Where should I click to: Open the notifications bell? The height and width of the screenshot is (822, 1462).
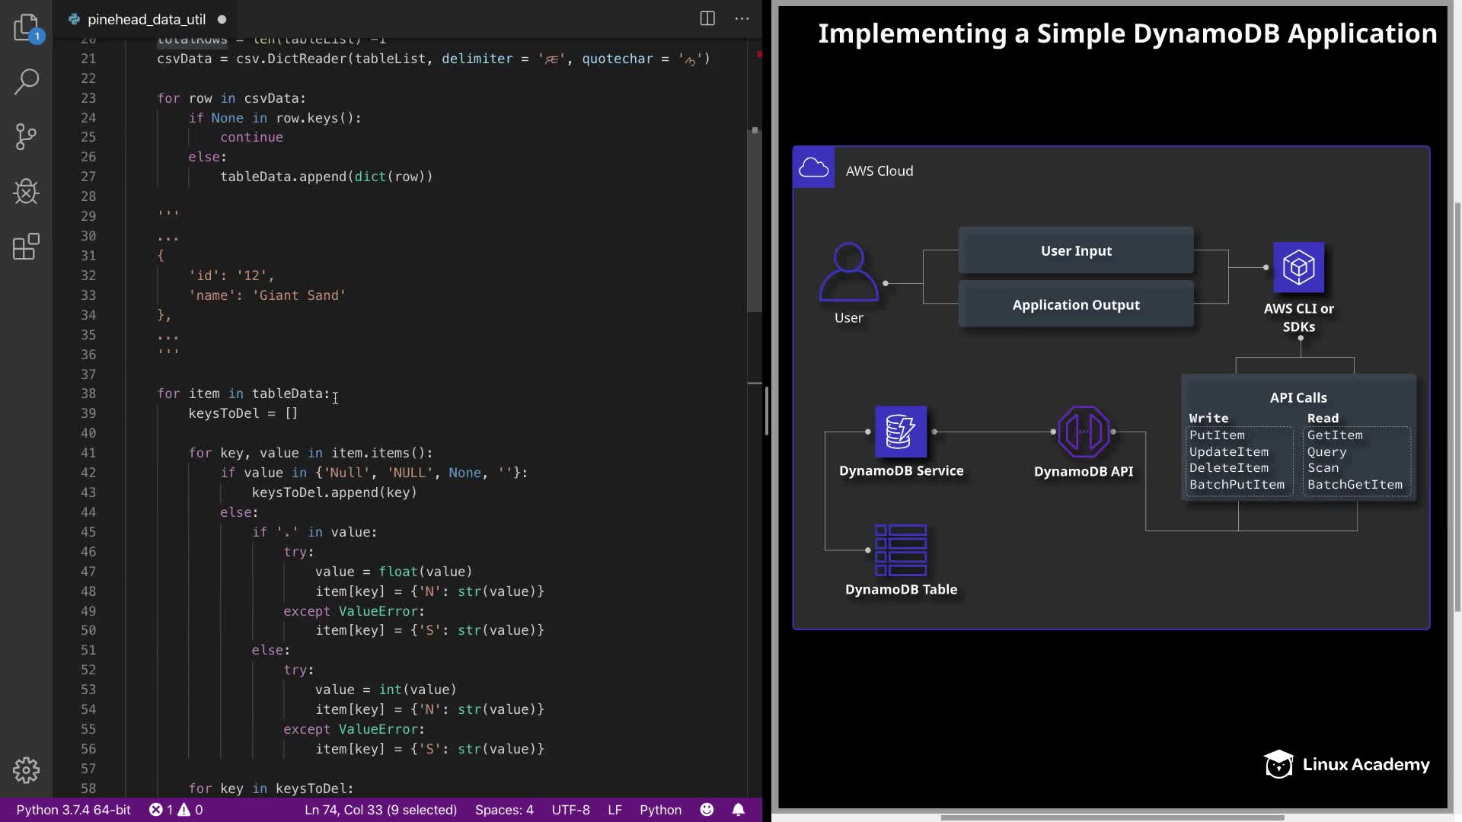tap(739, 810)
